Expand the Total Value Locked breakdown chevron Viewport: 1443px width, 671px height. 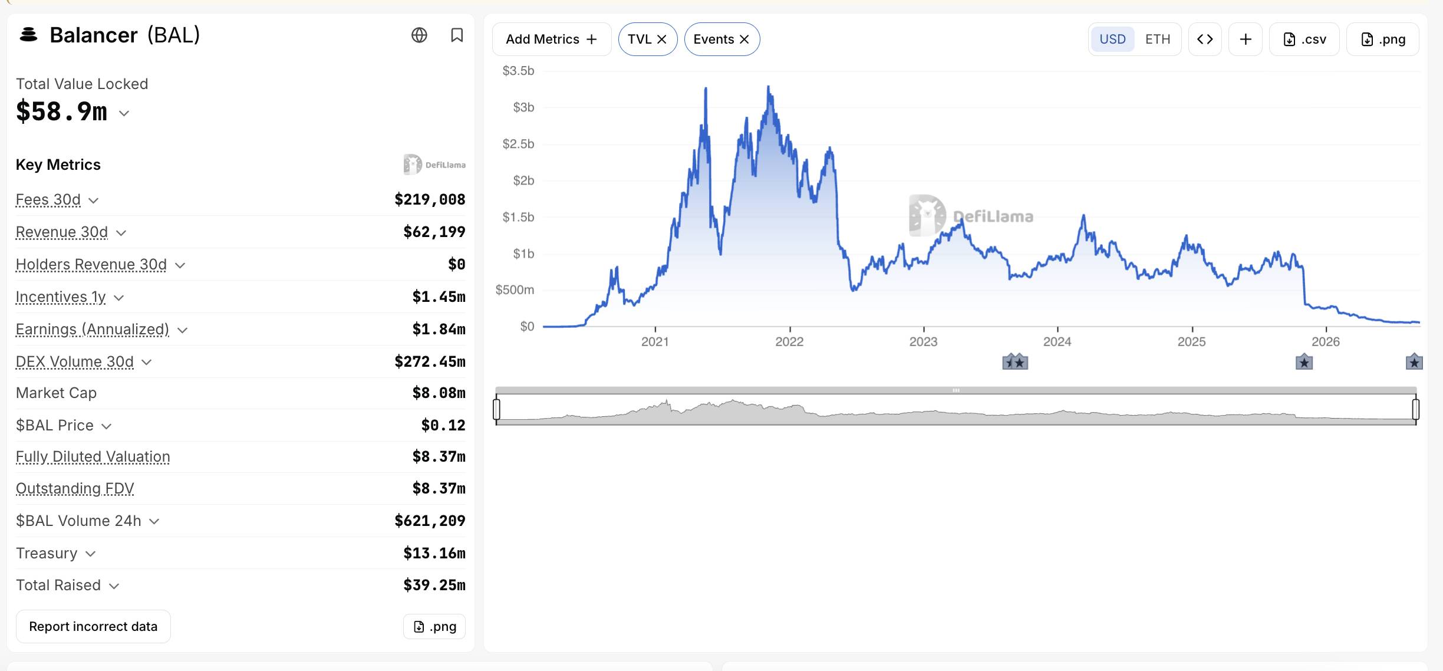tap(124, 113)
